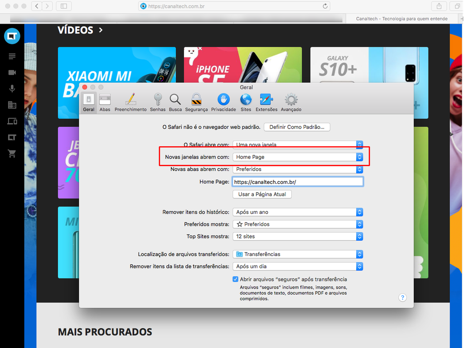464x348 pixels.
Task: Choose the downloads location dropdown Transferências
Action: click(298, 254)
